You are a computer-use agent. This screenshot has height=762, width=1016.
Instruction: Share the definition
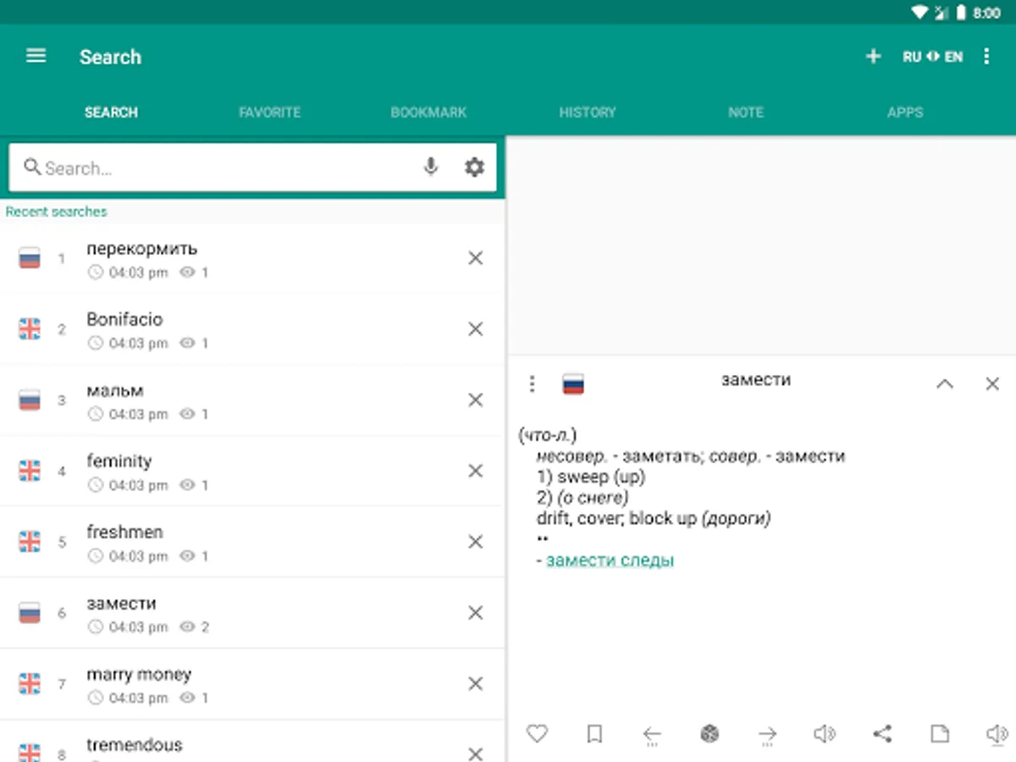[882, 733]
